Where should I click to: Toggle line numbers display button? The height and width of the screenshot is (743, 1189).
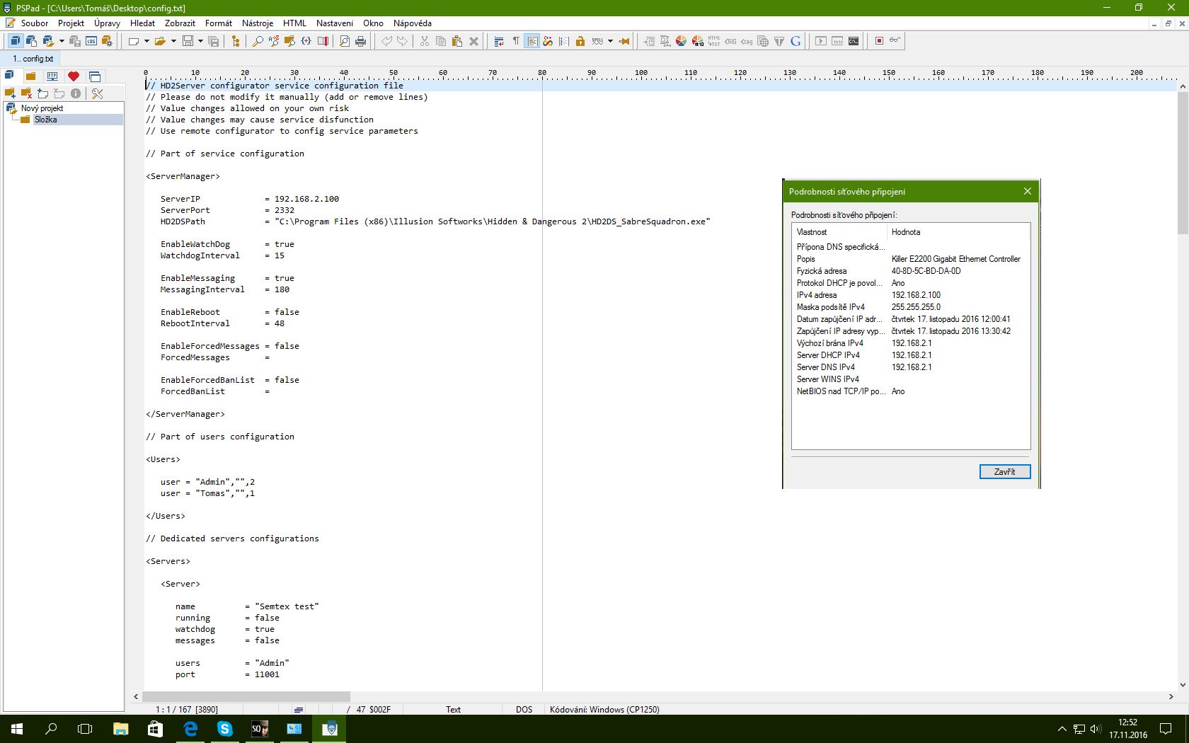tap(564, 41)
